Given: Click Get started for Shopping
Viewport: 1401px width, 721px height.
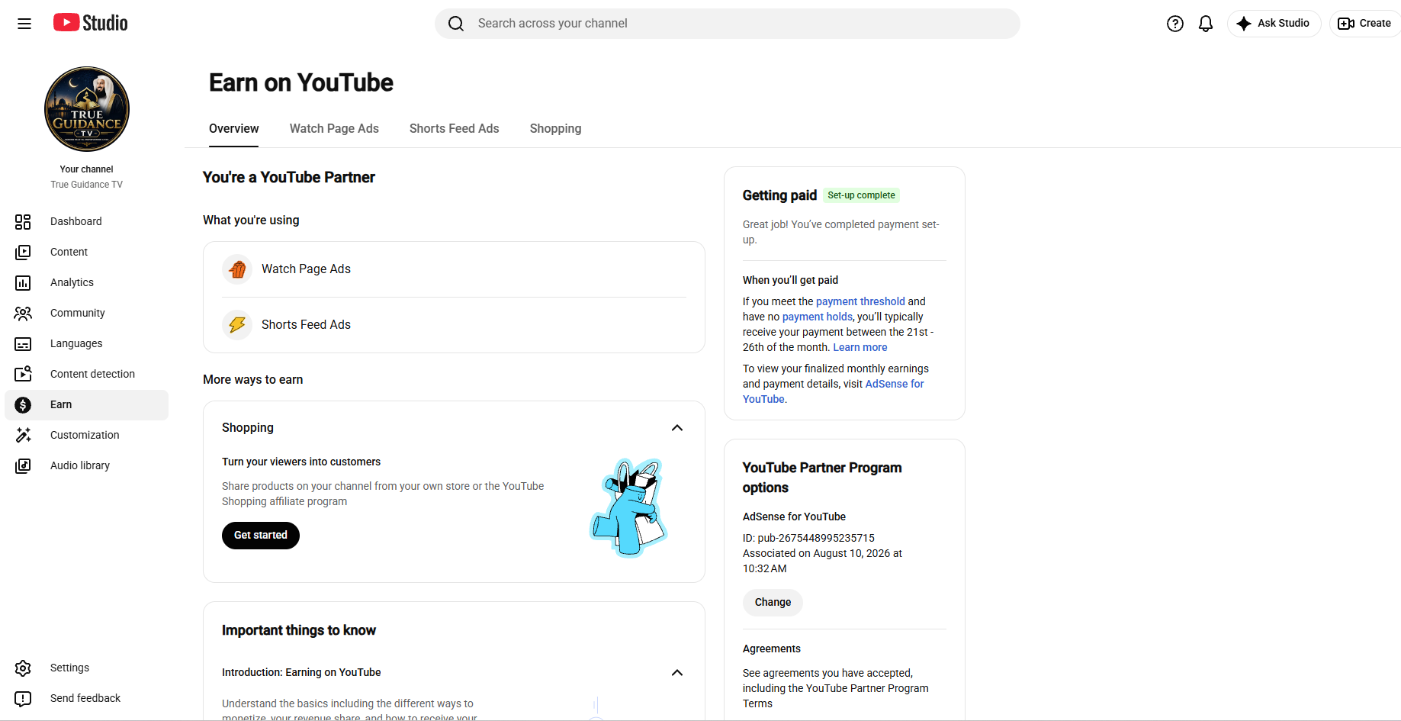Looking at the screenshot, I should click(x=261, y=536).
